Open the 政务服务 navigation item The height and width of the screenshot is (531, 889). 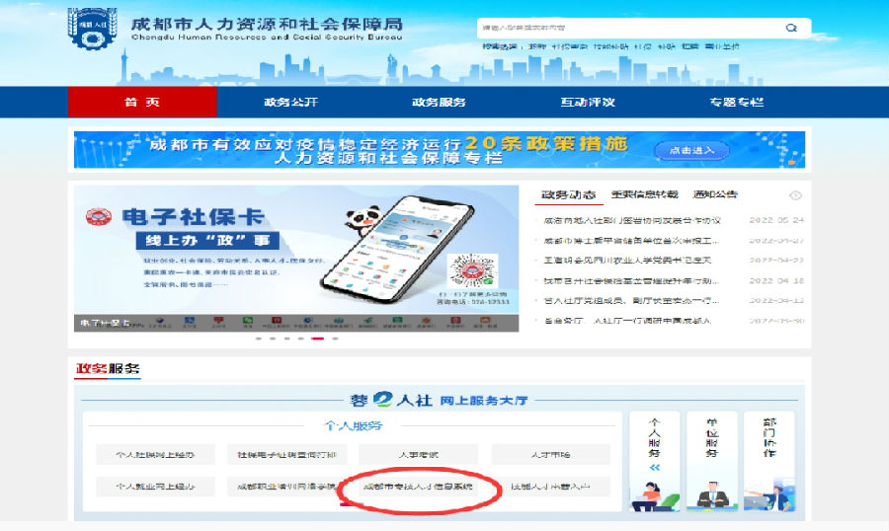(439, 102)
